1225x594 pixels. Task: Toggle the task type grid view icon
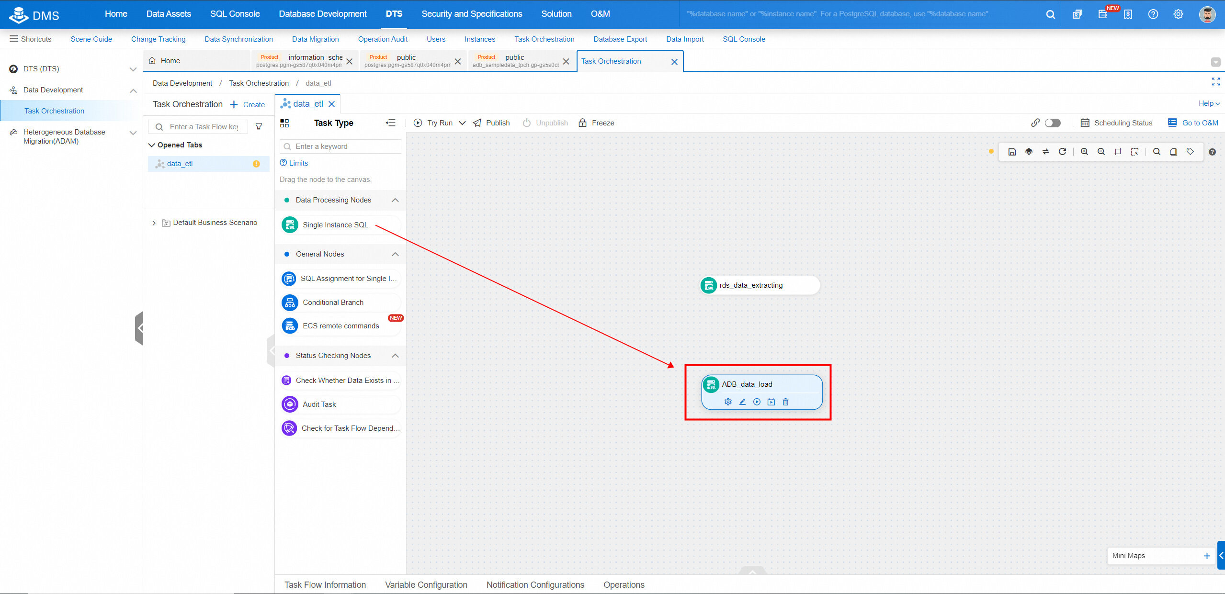pyautogui.click(x=284, y=123)
